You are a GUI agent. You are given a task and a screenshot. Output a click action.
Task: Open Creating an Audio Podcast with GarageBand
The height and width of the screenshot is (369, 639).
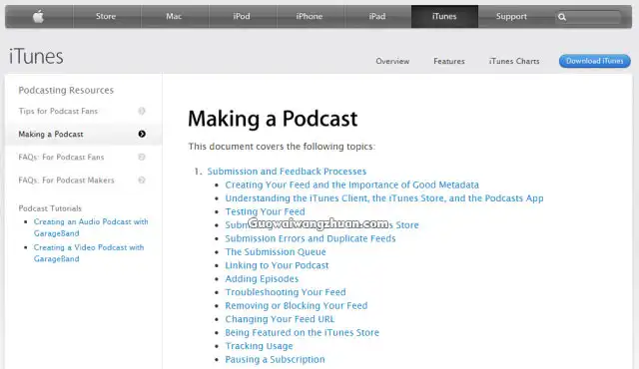[91, 227]
